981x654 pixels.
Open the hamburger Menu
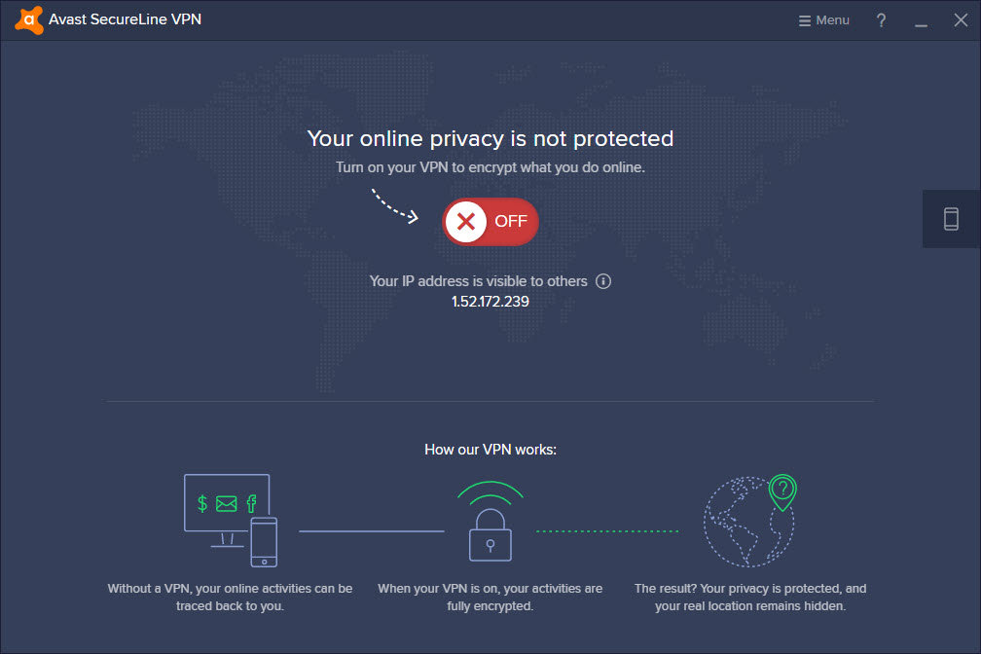click(x=824, y=20)
